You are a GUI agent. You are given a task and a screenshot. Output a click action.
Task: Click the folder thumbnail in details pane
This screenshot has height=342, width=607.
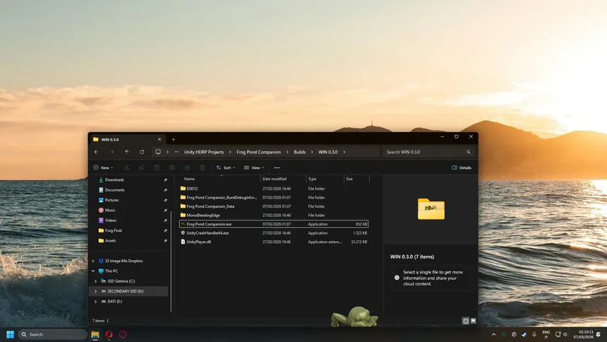coord(431,209)
